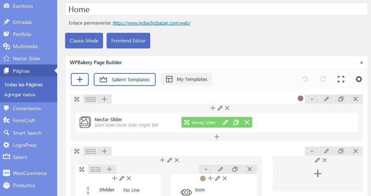
Task: Toggle first row expand arrows icon
Action: tap(77, 99)
